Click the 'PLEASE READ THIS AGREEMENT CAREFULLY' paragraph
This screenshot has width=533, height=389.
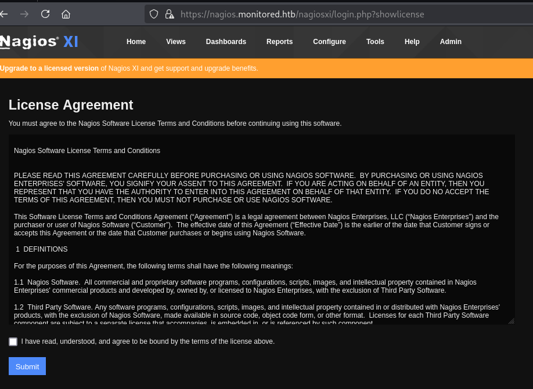coord(251,188)
